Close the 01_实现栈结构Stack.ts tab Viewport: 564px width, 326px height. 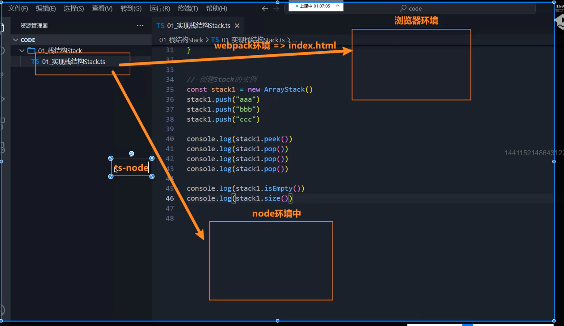[237, 25]
